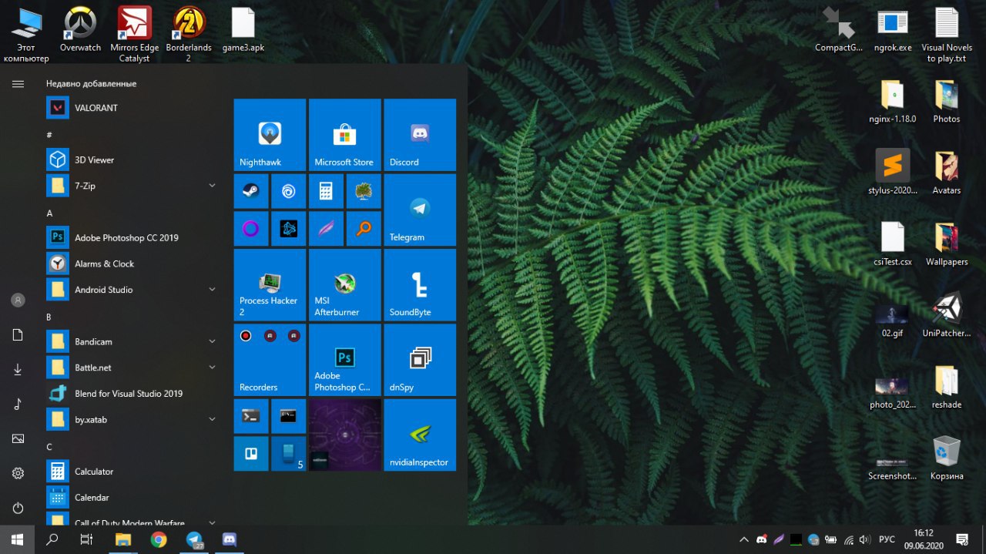Open Calculator from app list
The image size is (986, 554).
coord(132,471)
